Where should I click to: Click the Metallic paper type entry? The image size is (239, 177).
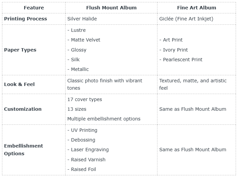[x=78, y=69]
